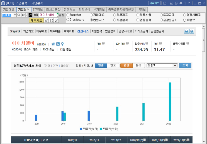Click the 재무차트 button in title bar
Image resolution: width=207 pixels, height=144 pixels.
click(x=154, y=3)
